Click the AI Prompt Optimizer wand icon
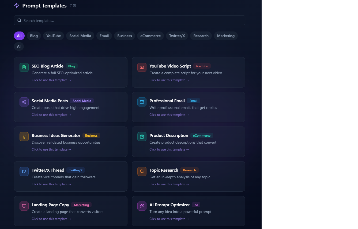The height and width of the screenshot is (229, 358). coord(142,206)
